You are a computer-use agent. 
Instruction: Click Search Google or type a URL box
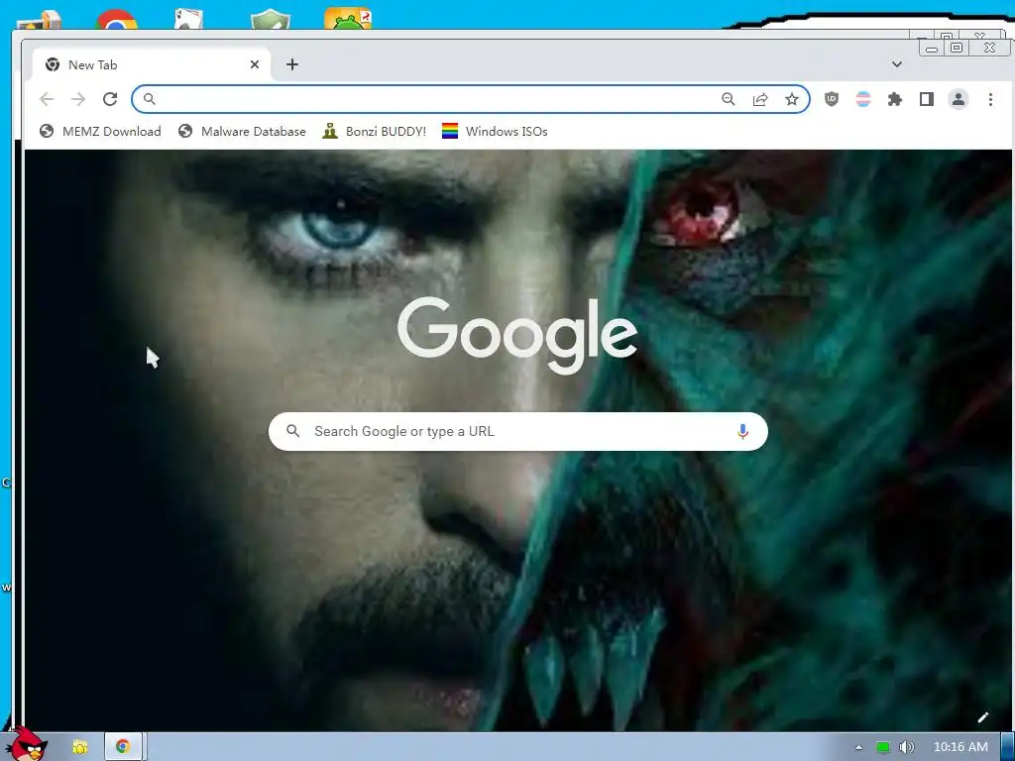pos(517,432)
